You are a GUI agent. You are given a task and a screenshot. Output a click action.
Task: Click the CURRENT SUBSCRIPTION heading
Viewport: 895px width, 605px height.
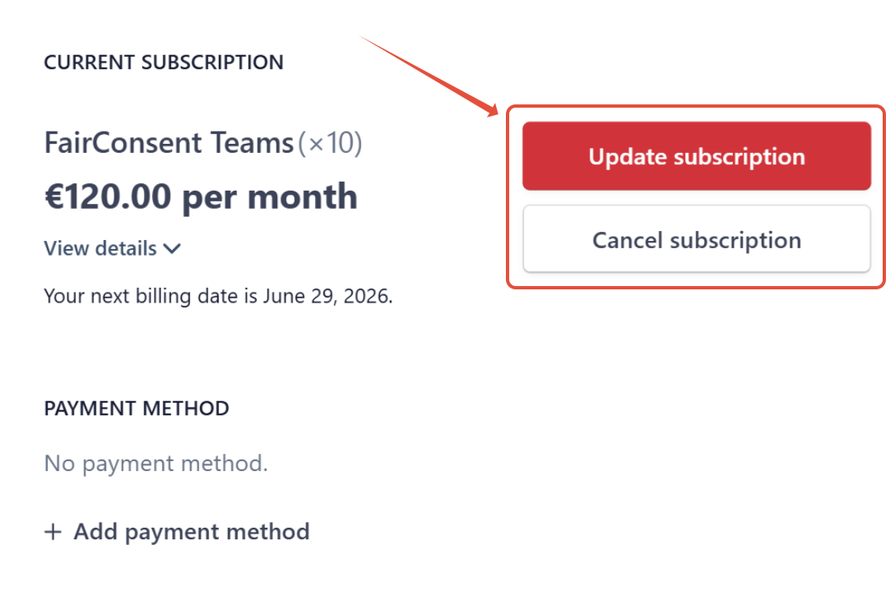pos(164,62)
